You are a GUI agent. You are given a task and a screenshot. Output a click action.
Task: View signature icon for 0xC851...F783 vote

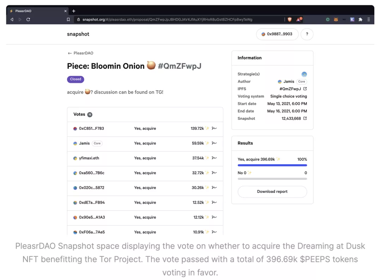pyautogui.click(x=214, y=128)
